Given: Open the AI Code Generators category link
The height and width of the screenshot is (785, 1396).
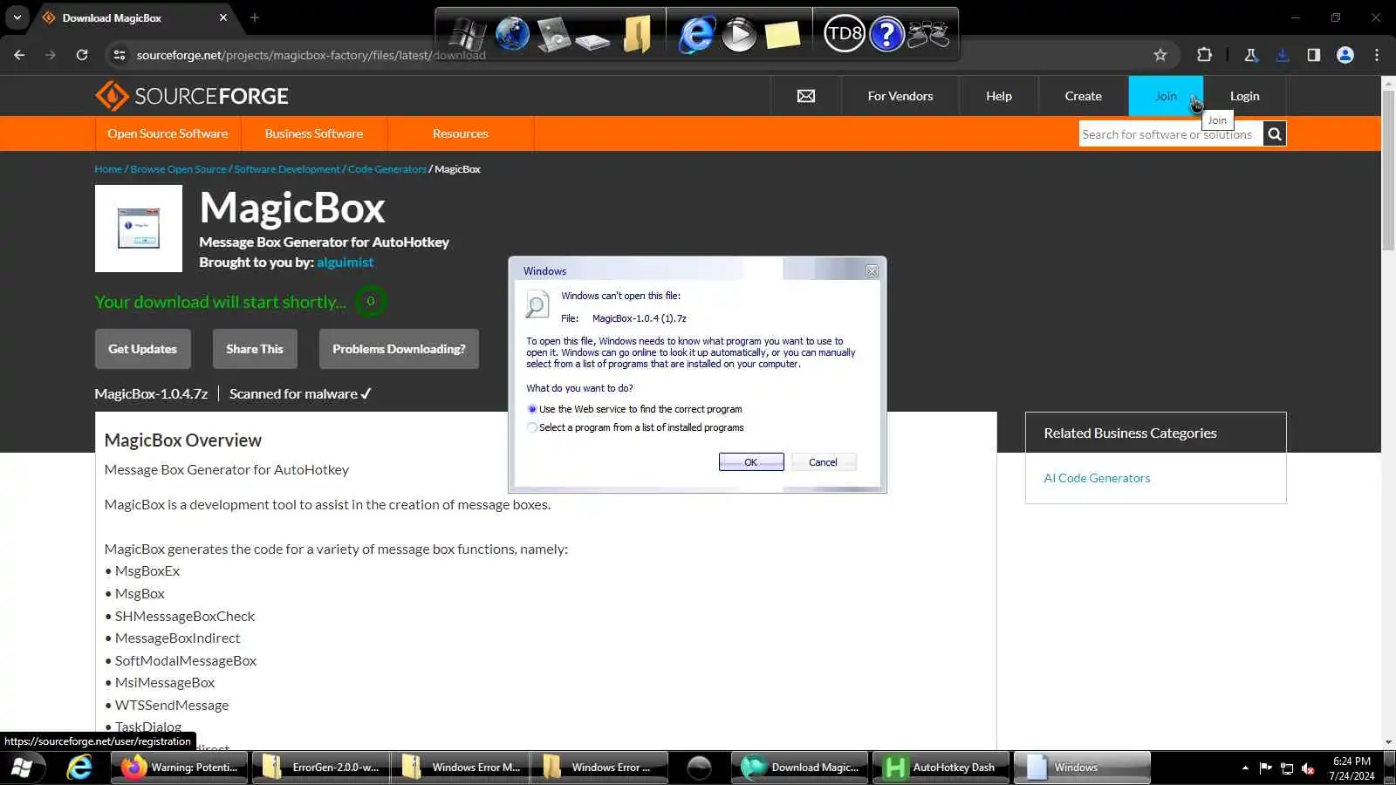Looking at the screenshot, I should 1097,478.
